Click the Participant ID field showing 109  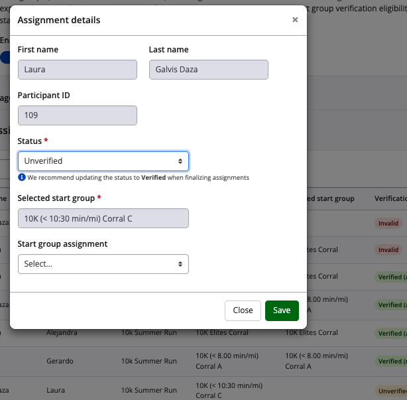click(77, 115)
